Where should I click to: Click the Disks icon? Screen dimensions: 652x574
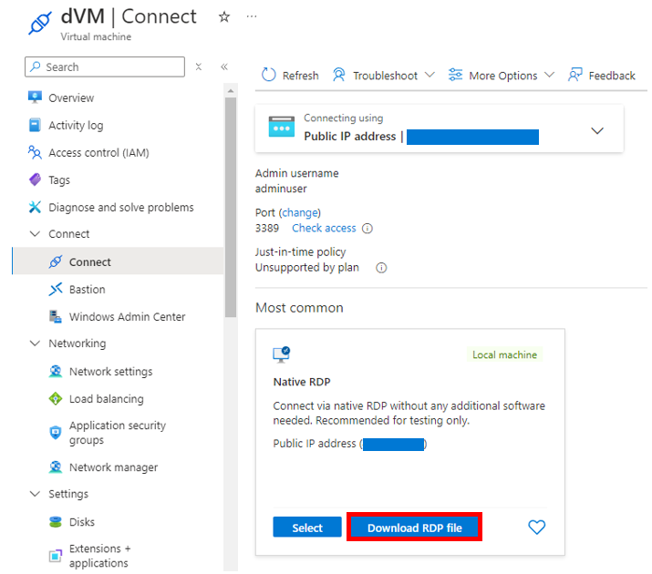coord(56,522)
